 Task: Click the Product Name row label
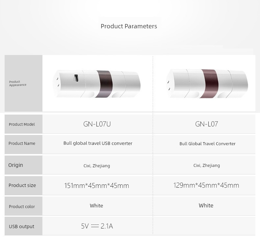22,144
